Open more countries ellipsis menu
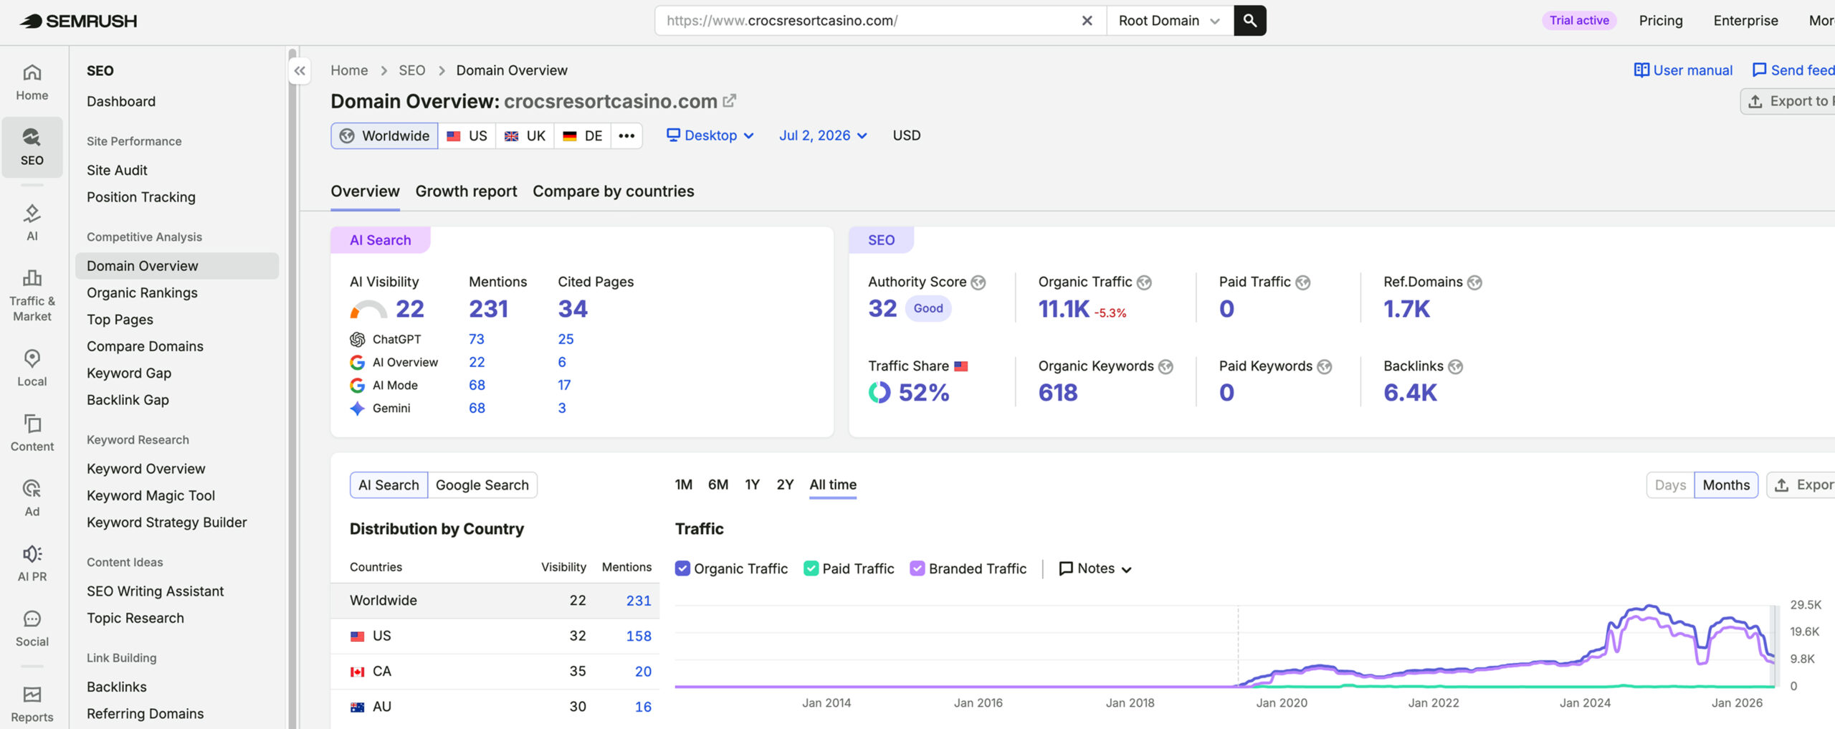This screenshot has width=1835, height=729. pos(626,135)
